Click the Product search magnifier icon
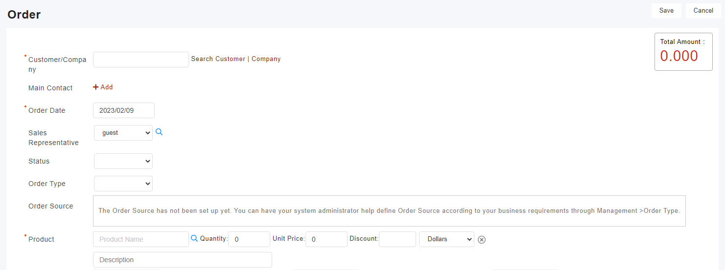The width and height of the screenshot is (725, 270). pos(194,238)
